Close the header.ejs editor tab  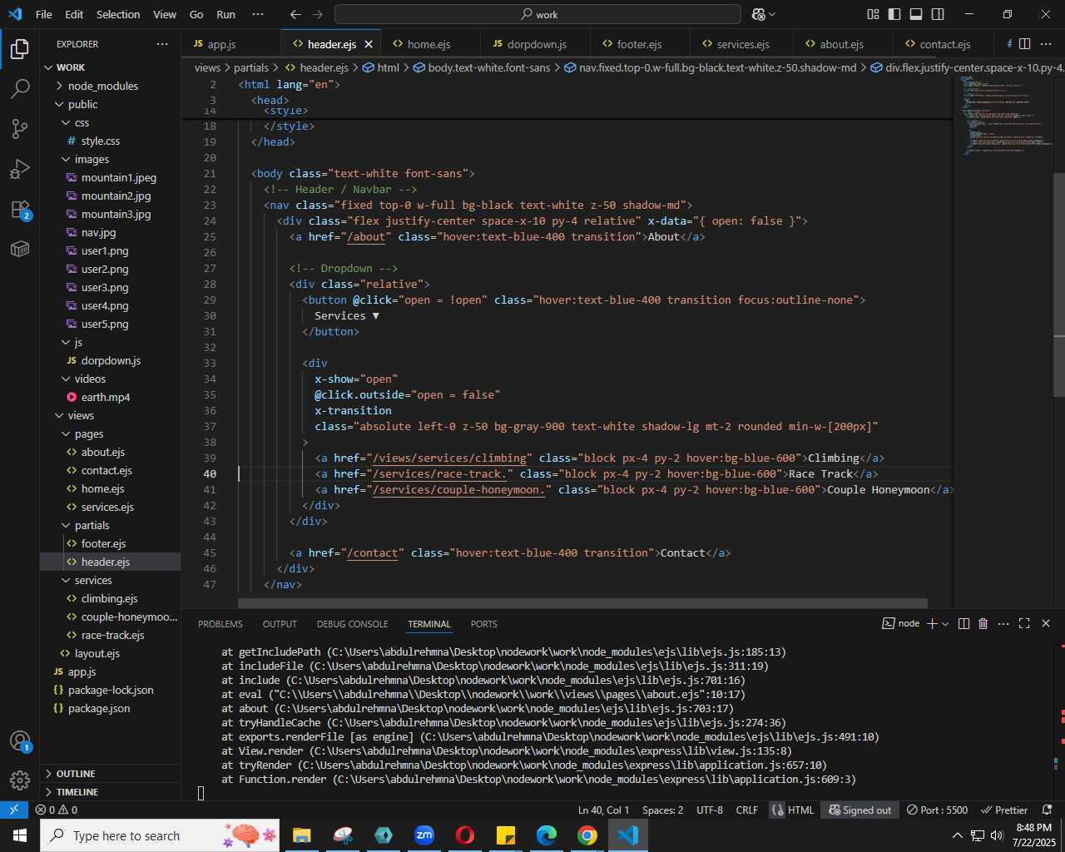369,44
